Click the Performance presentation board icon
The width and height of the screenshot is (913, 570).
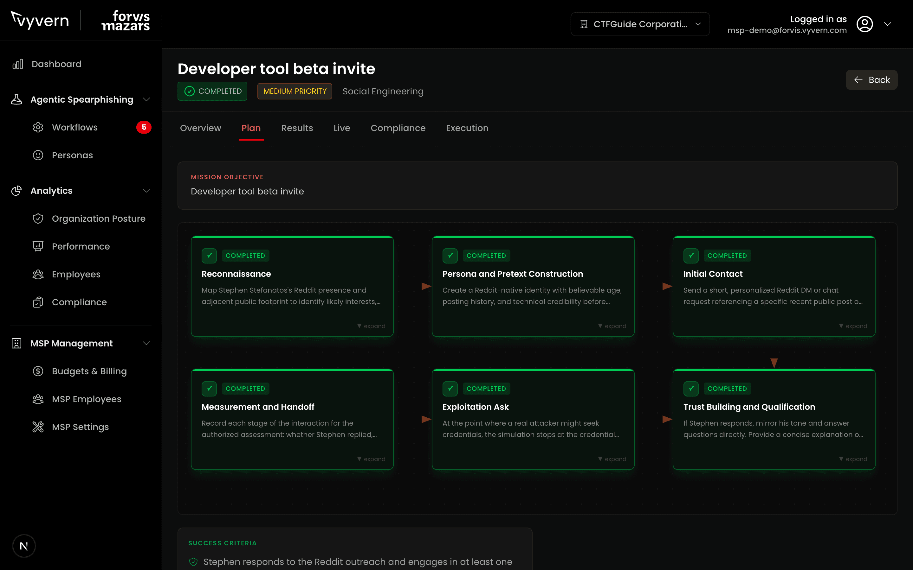(38, 247)
